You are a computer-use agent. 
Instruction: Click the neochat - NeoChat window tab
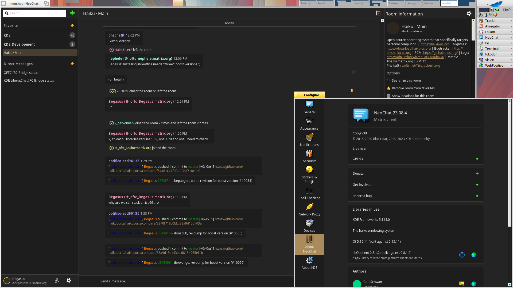click(25, 3)
